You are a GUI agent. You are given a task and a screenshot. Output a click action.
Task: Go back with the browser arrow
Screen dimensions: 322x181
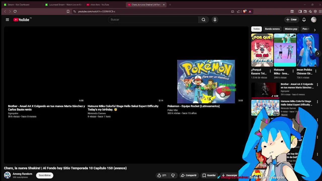tap(5, 11)
